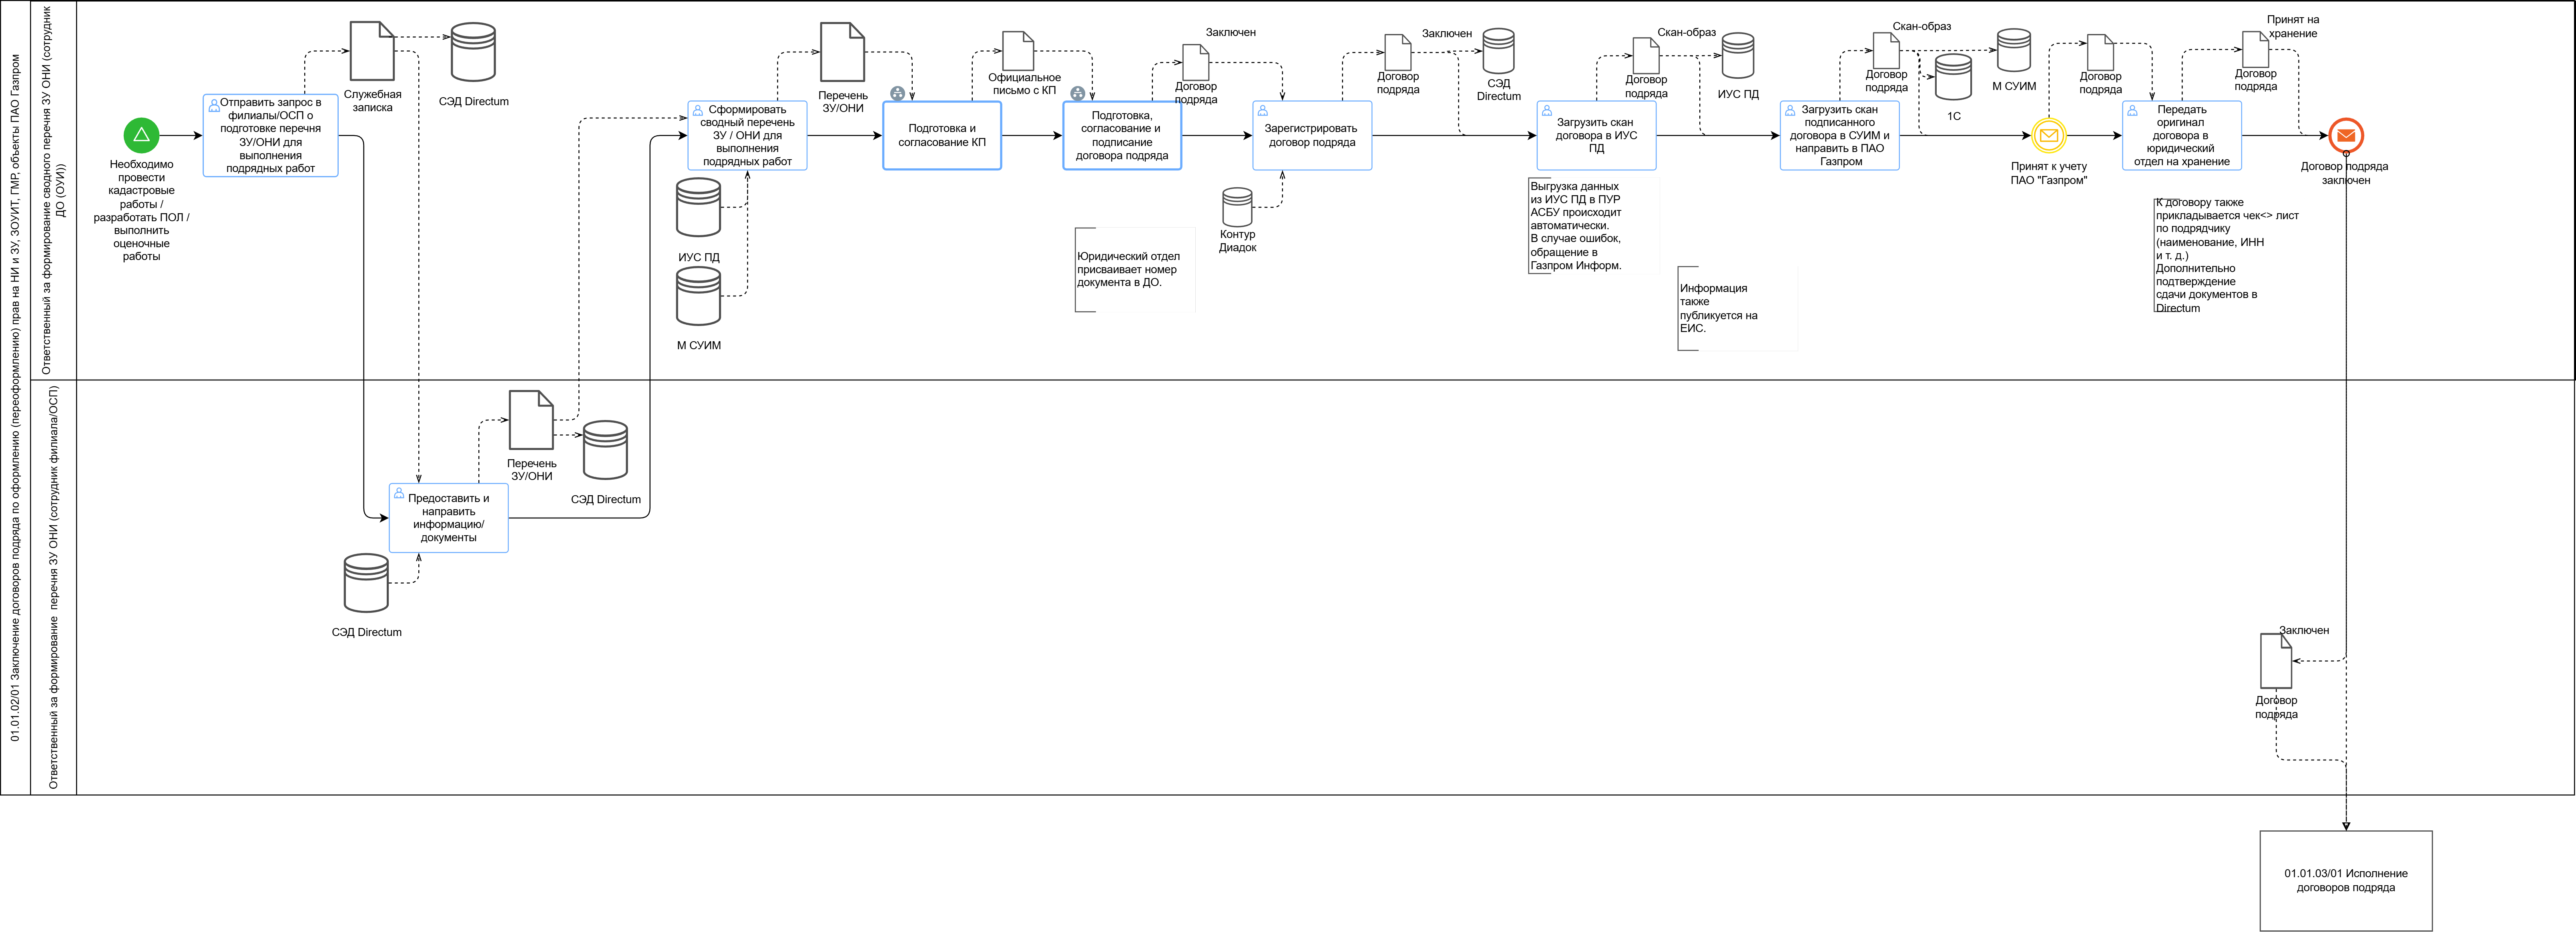Select the 'Зарегистрировать договор подряда' task

(1311, 136)
